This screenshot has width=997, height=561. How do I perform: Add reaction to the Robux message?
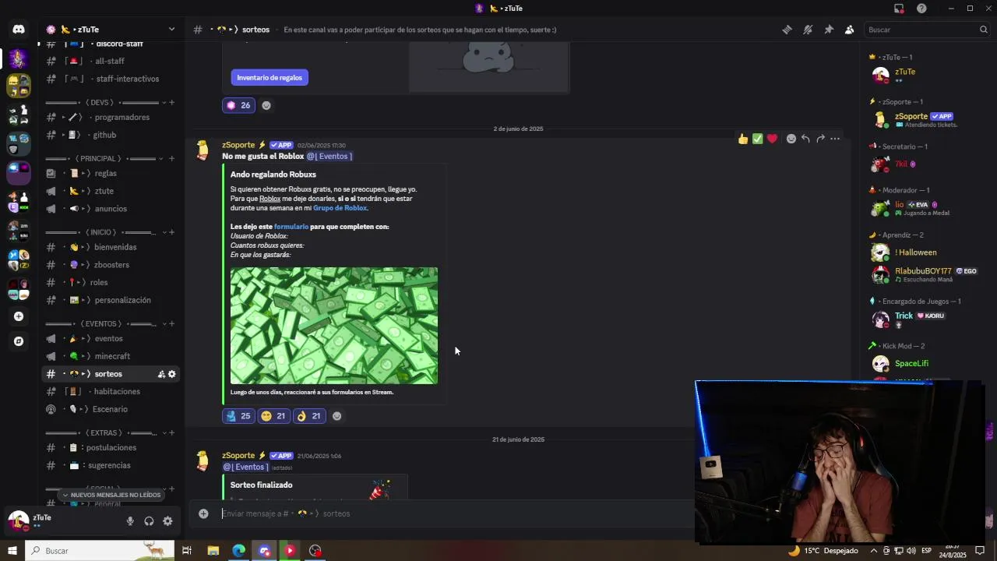pyautogui.click(x=336, y=416)
